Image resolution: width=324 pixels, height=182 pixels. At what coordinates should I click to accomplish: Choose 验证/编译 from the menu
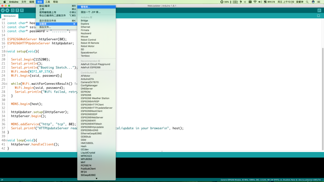[x=57, y=6]
